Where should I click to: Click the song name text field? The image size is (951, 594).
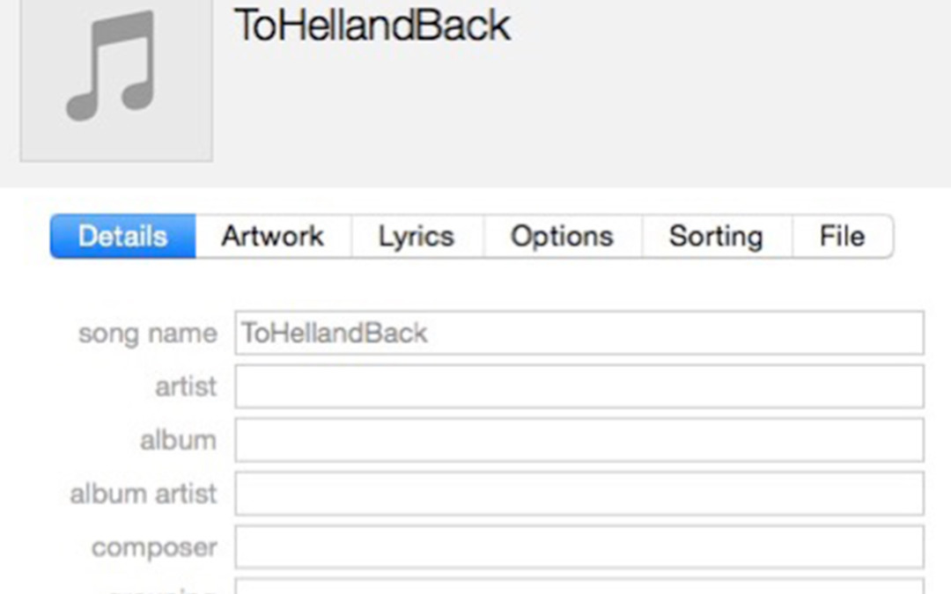tap(579, 334)
